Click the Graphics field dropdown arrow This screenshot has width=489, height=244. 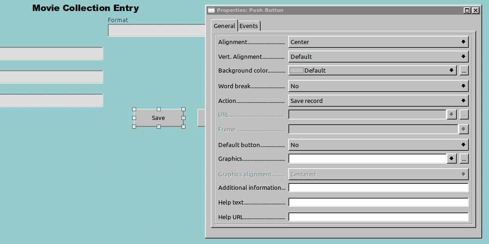[451, 159]
